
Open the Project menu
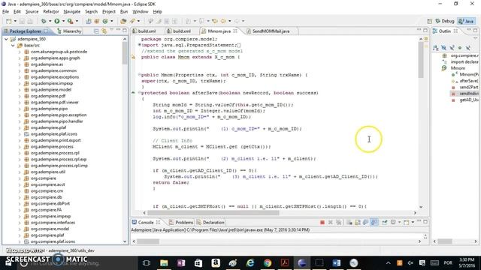point(109,12)
